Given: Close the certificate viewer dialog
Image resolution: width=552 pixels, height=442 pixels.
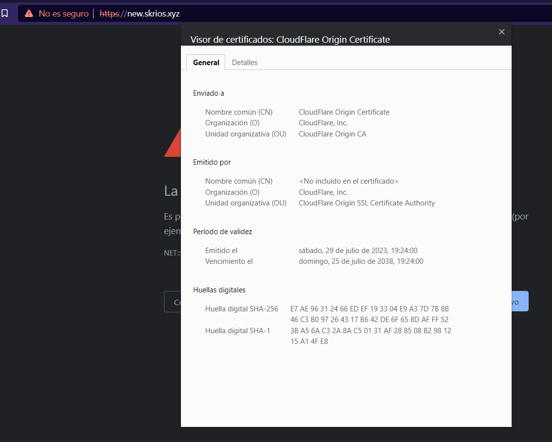Looking at the screenshot, I should tap(501, 32).
